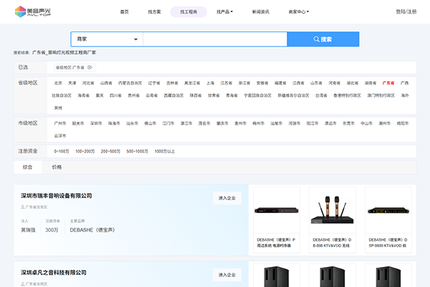Expand the 商家中心 navigation menu
The image size is (430, 287).
[298, 11]
